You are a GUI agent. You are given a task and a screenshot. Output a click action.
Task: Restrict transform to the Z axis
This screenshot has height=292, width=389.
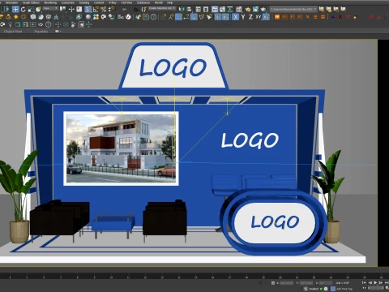(x=250, y=17)
